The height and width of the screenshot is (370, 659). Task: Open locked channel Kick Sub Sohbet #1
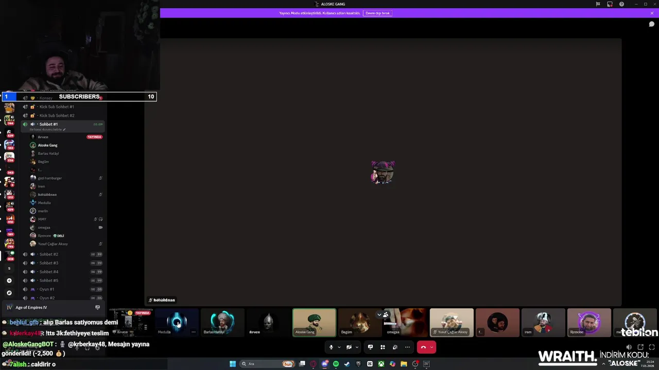coord(62,107)
